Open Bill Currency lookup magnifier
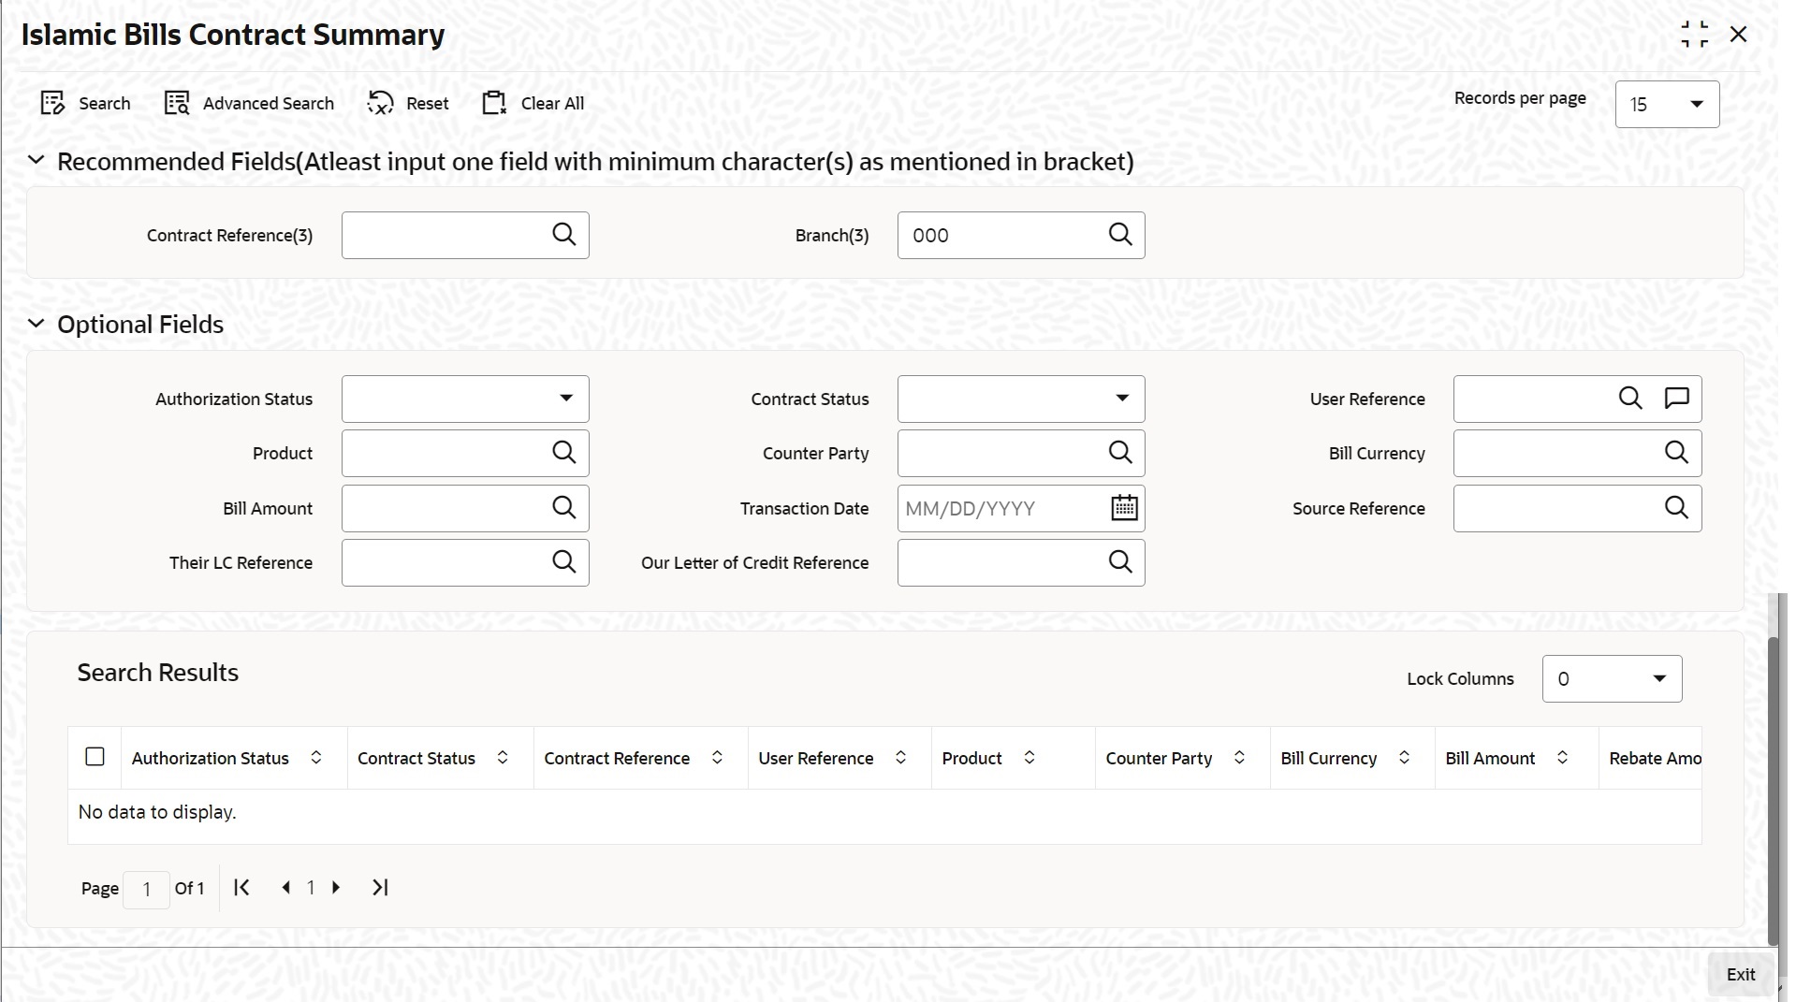 (x=1676, y=453)
